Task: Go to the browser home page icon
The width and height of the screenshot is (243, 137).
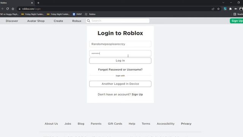Action: [13, 9]
